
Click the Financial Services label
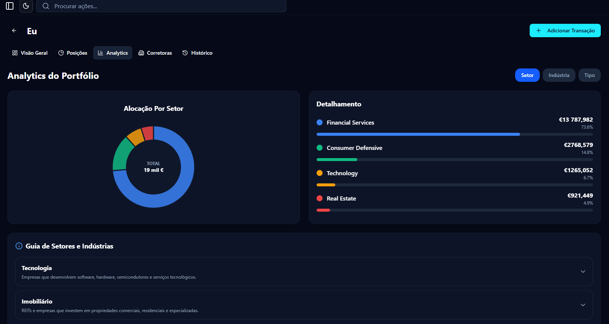pos(351,122)
